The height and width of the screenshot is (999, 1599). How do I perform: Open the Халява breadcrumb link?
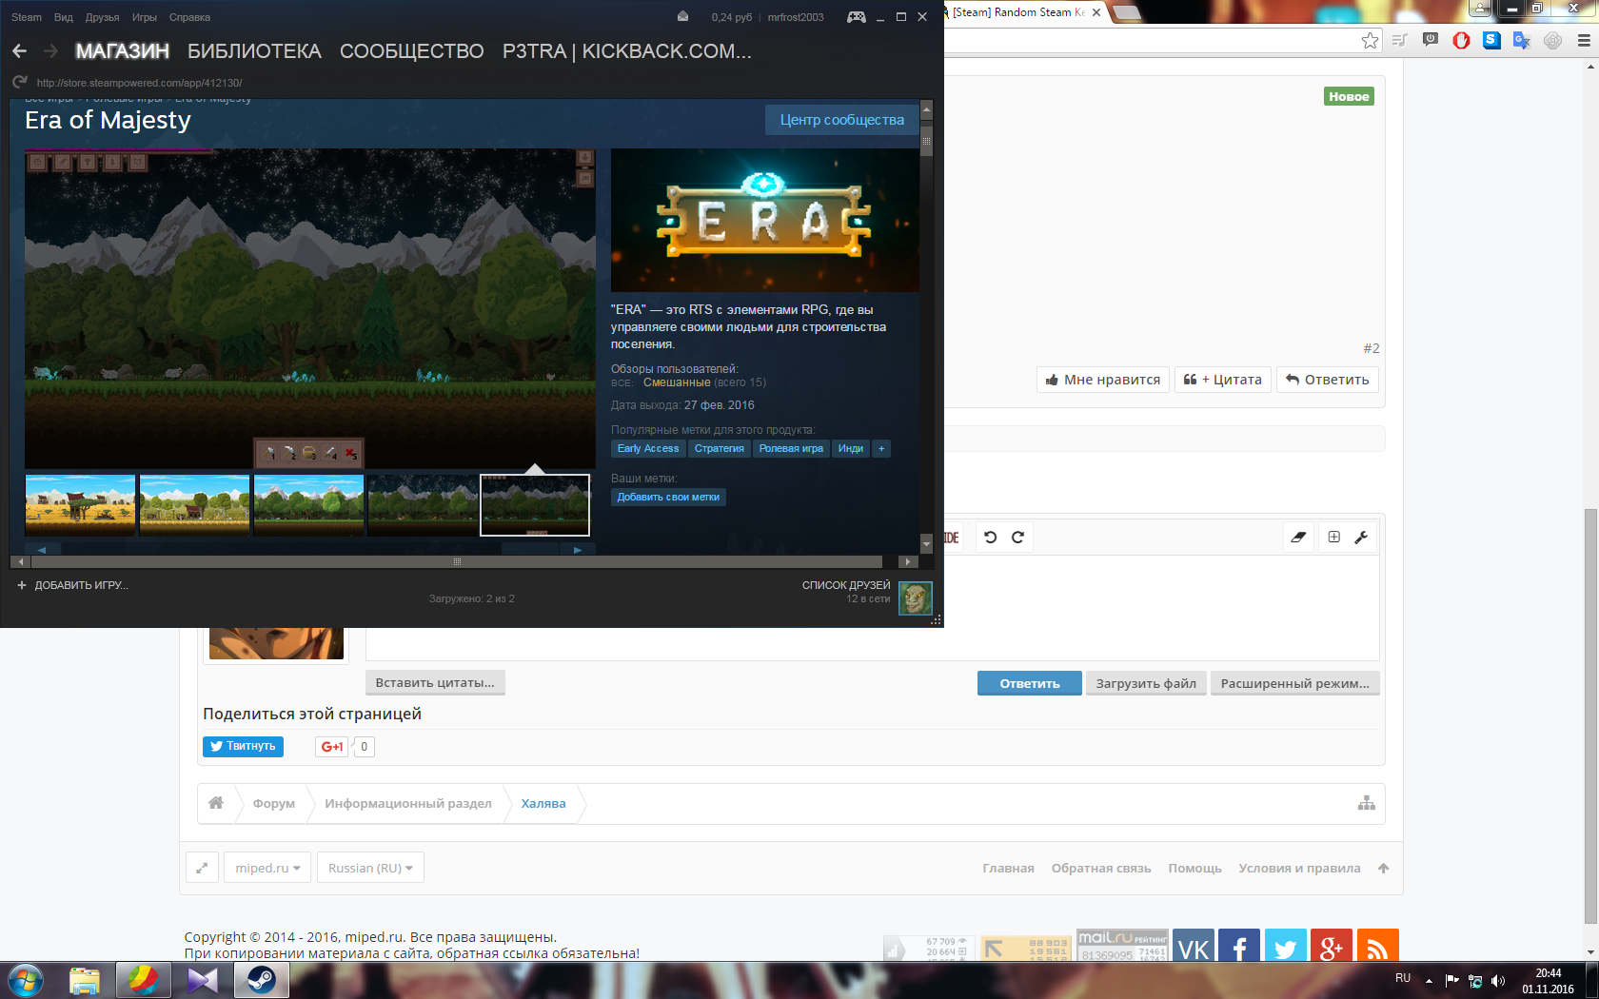[x=543, y=804]
